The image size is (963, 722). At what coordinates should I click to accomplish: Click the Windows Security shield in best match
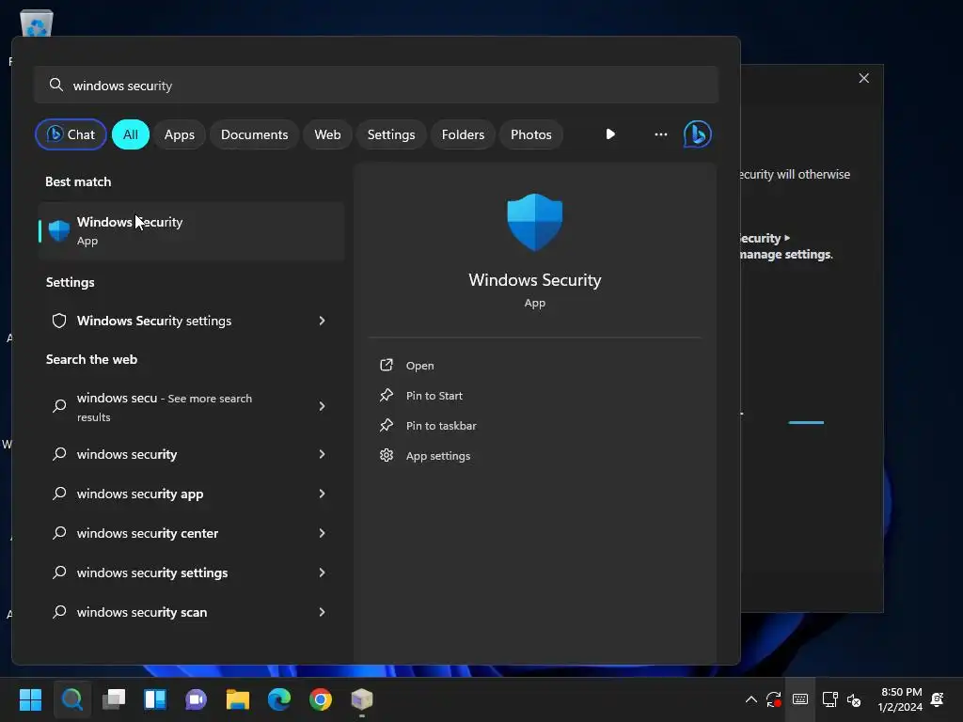coord(59,231)
